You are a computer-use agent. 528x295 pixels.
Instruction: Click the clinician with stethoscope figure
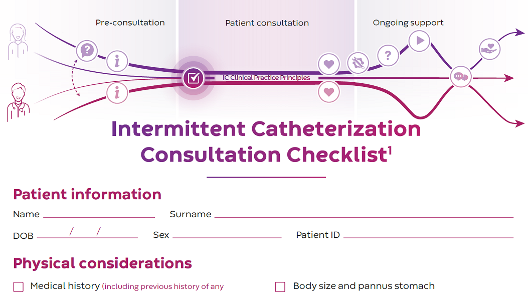point(19,102)
